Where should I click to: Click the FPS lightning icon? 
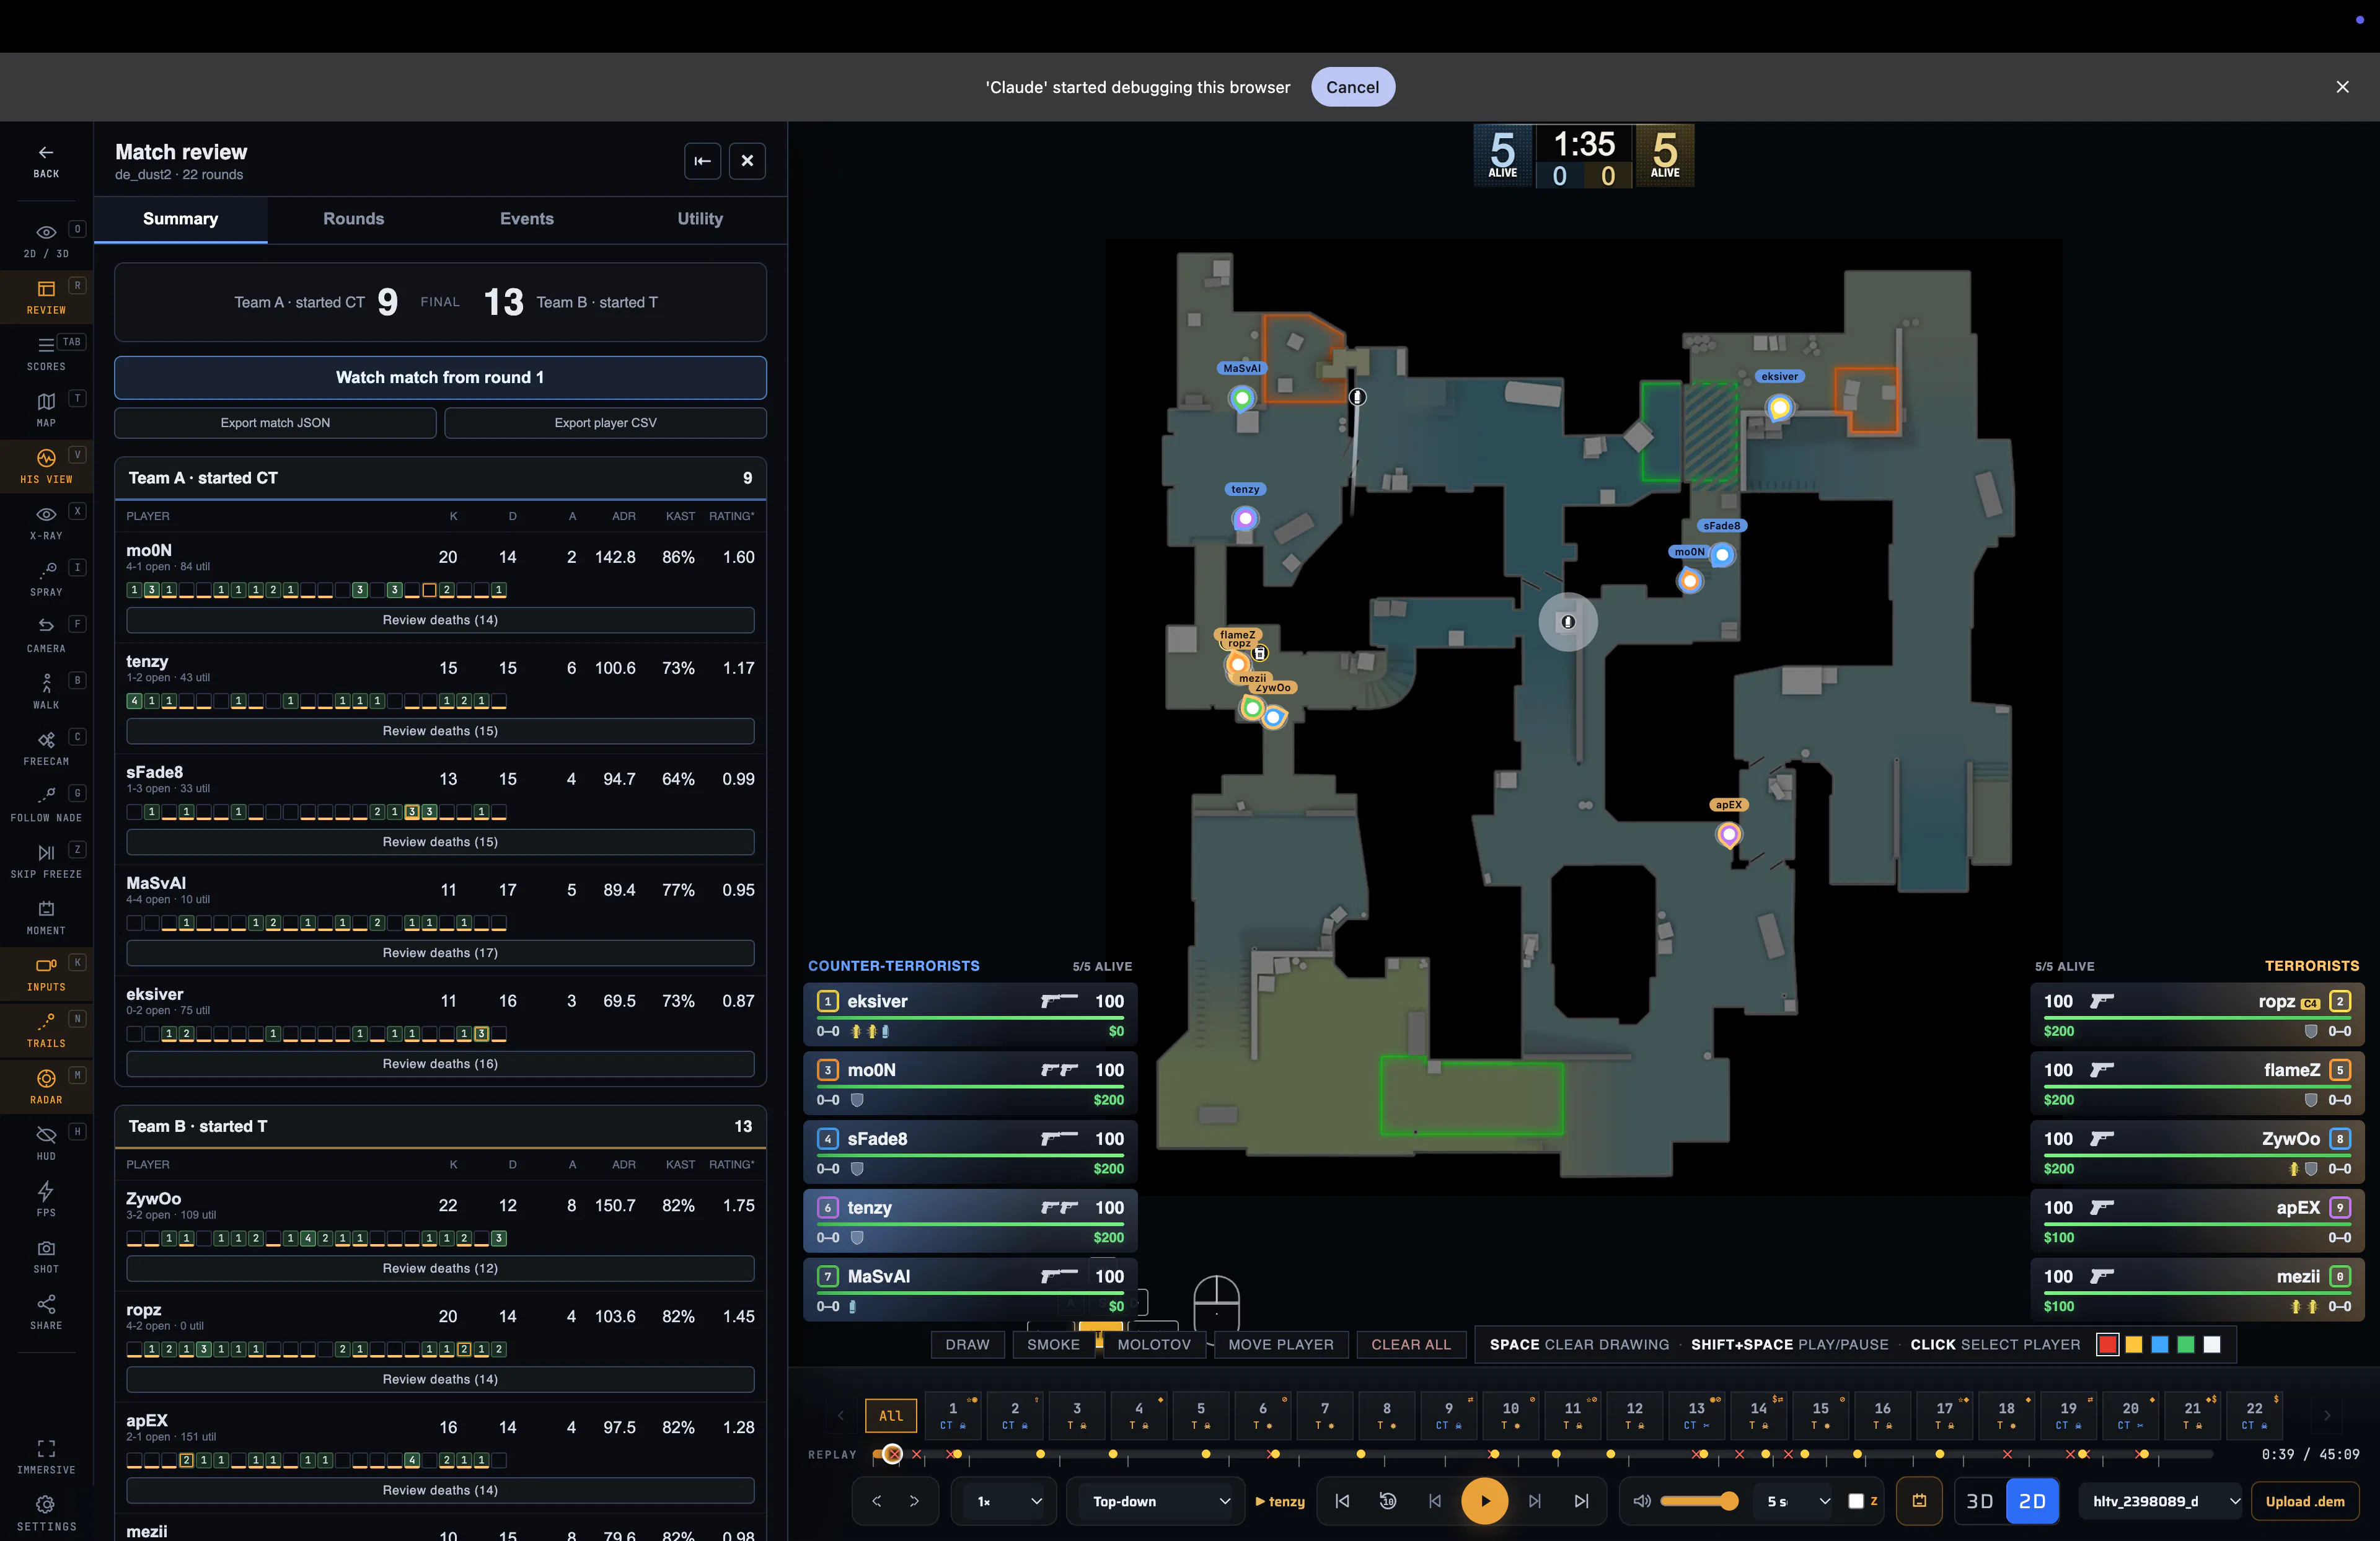click(x=46, y=1191)
